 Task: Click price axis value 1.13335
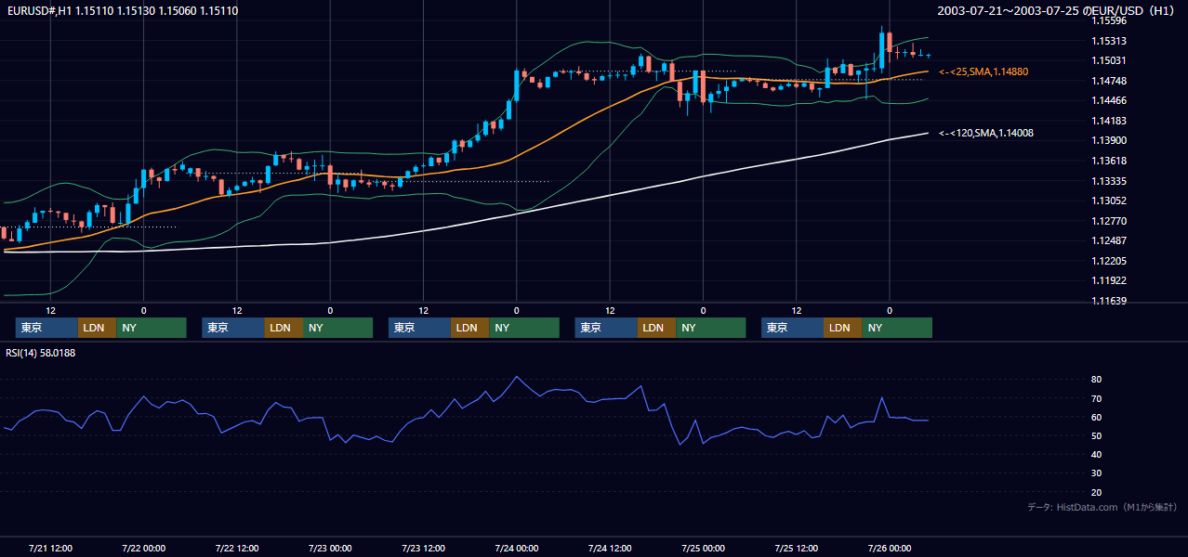(x=1108, y=181)
